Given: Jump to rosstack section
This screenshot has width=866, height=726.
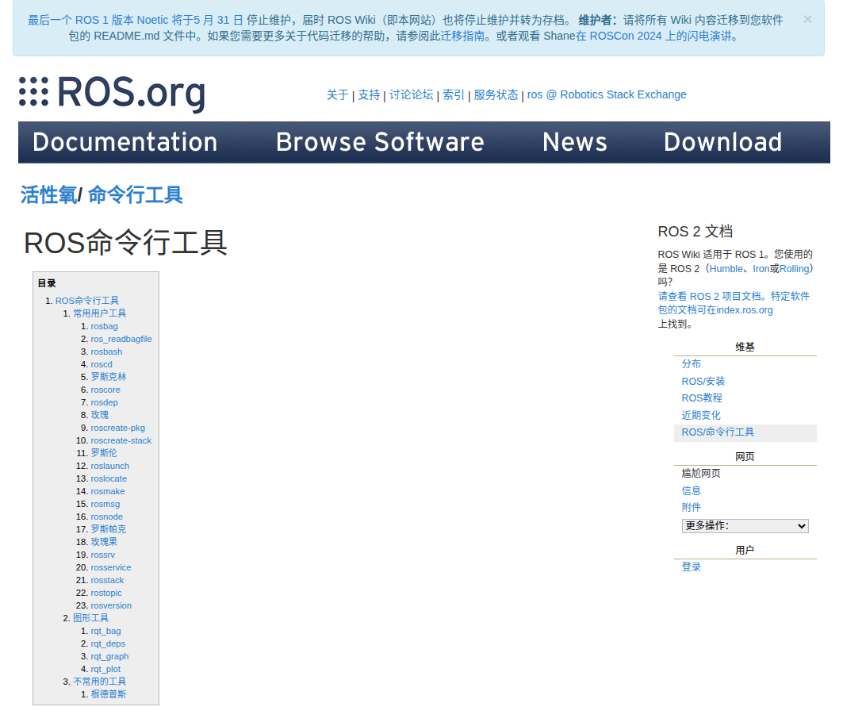Looking at the screenshot, I should [x=107, y=580].
